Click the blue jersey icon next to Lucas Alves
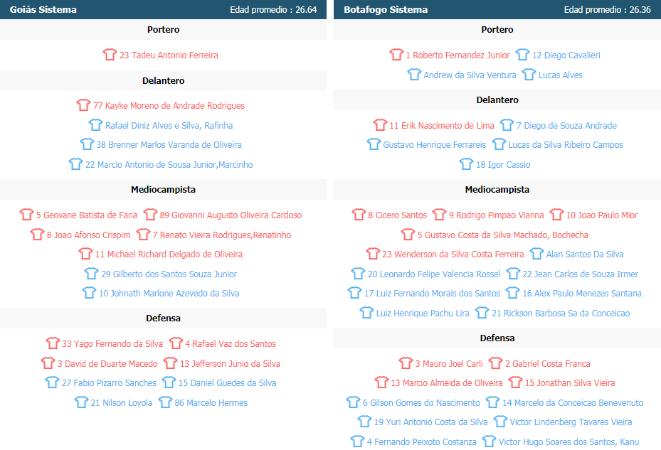The height and width of the screenshot is (450, 661). coord(529,75)
